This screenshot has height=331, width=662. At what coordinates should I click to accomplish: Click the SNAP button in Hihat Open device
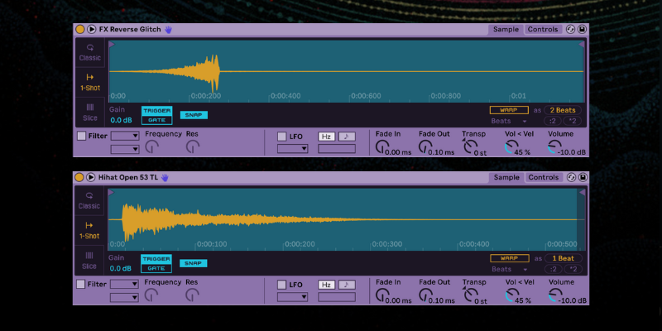click(x=194, y=263)
